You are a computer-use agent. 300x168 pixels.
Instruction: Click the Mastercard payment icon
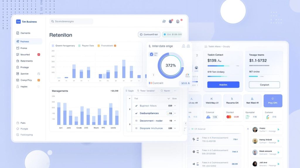pos(229,117)
